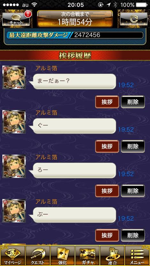Viewport: 150px width, 266px height.
Task: Open 連合 alliance icon
Action: pyautogui.click(x=112, y=255)
